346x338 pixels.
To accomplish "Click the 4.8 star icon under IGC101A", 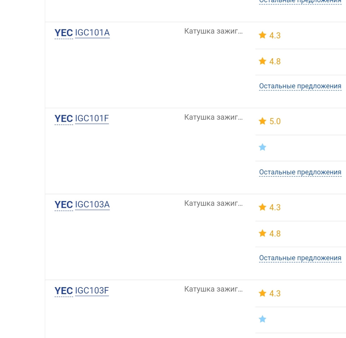I will [262, 61].
